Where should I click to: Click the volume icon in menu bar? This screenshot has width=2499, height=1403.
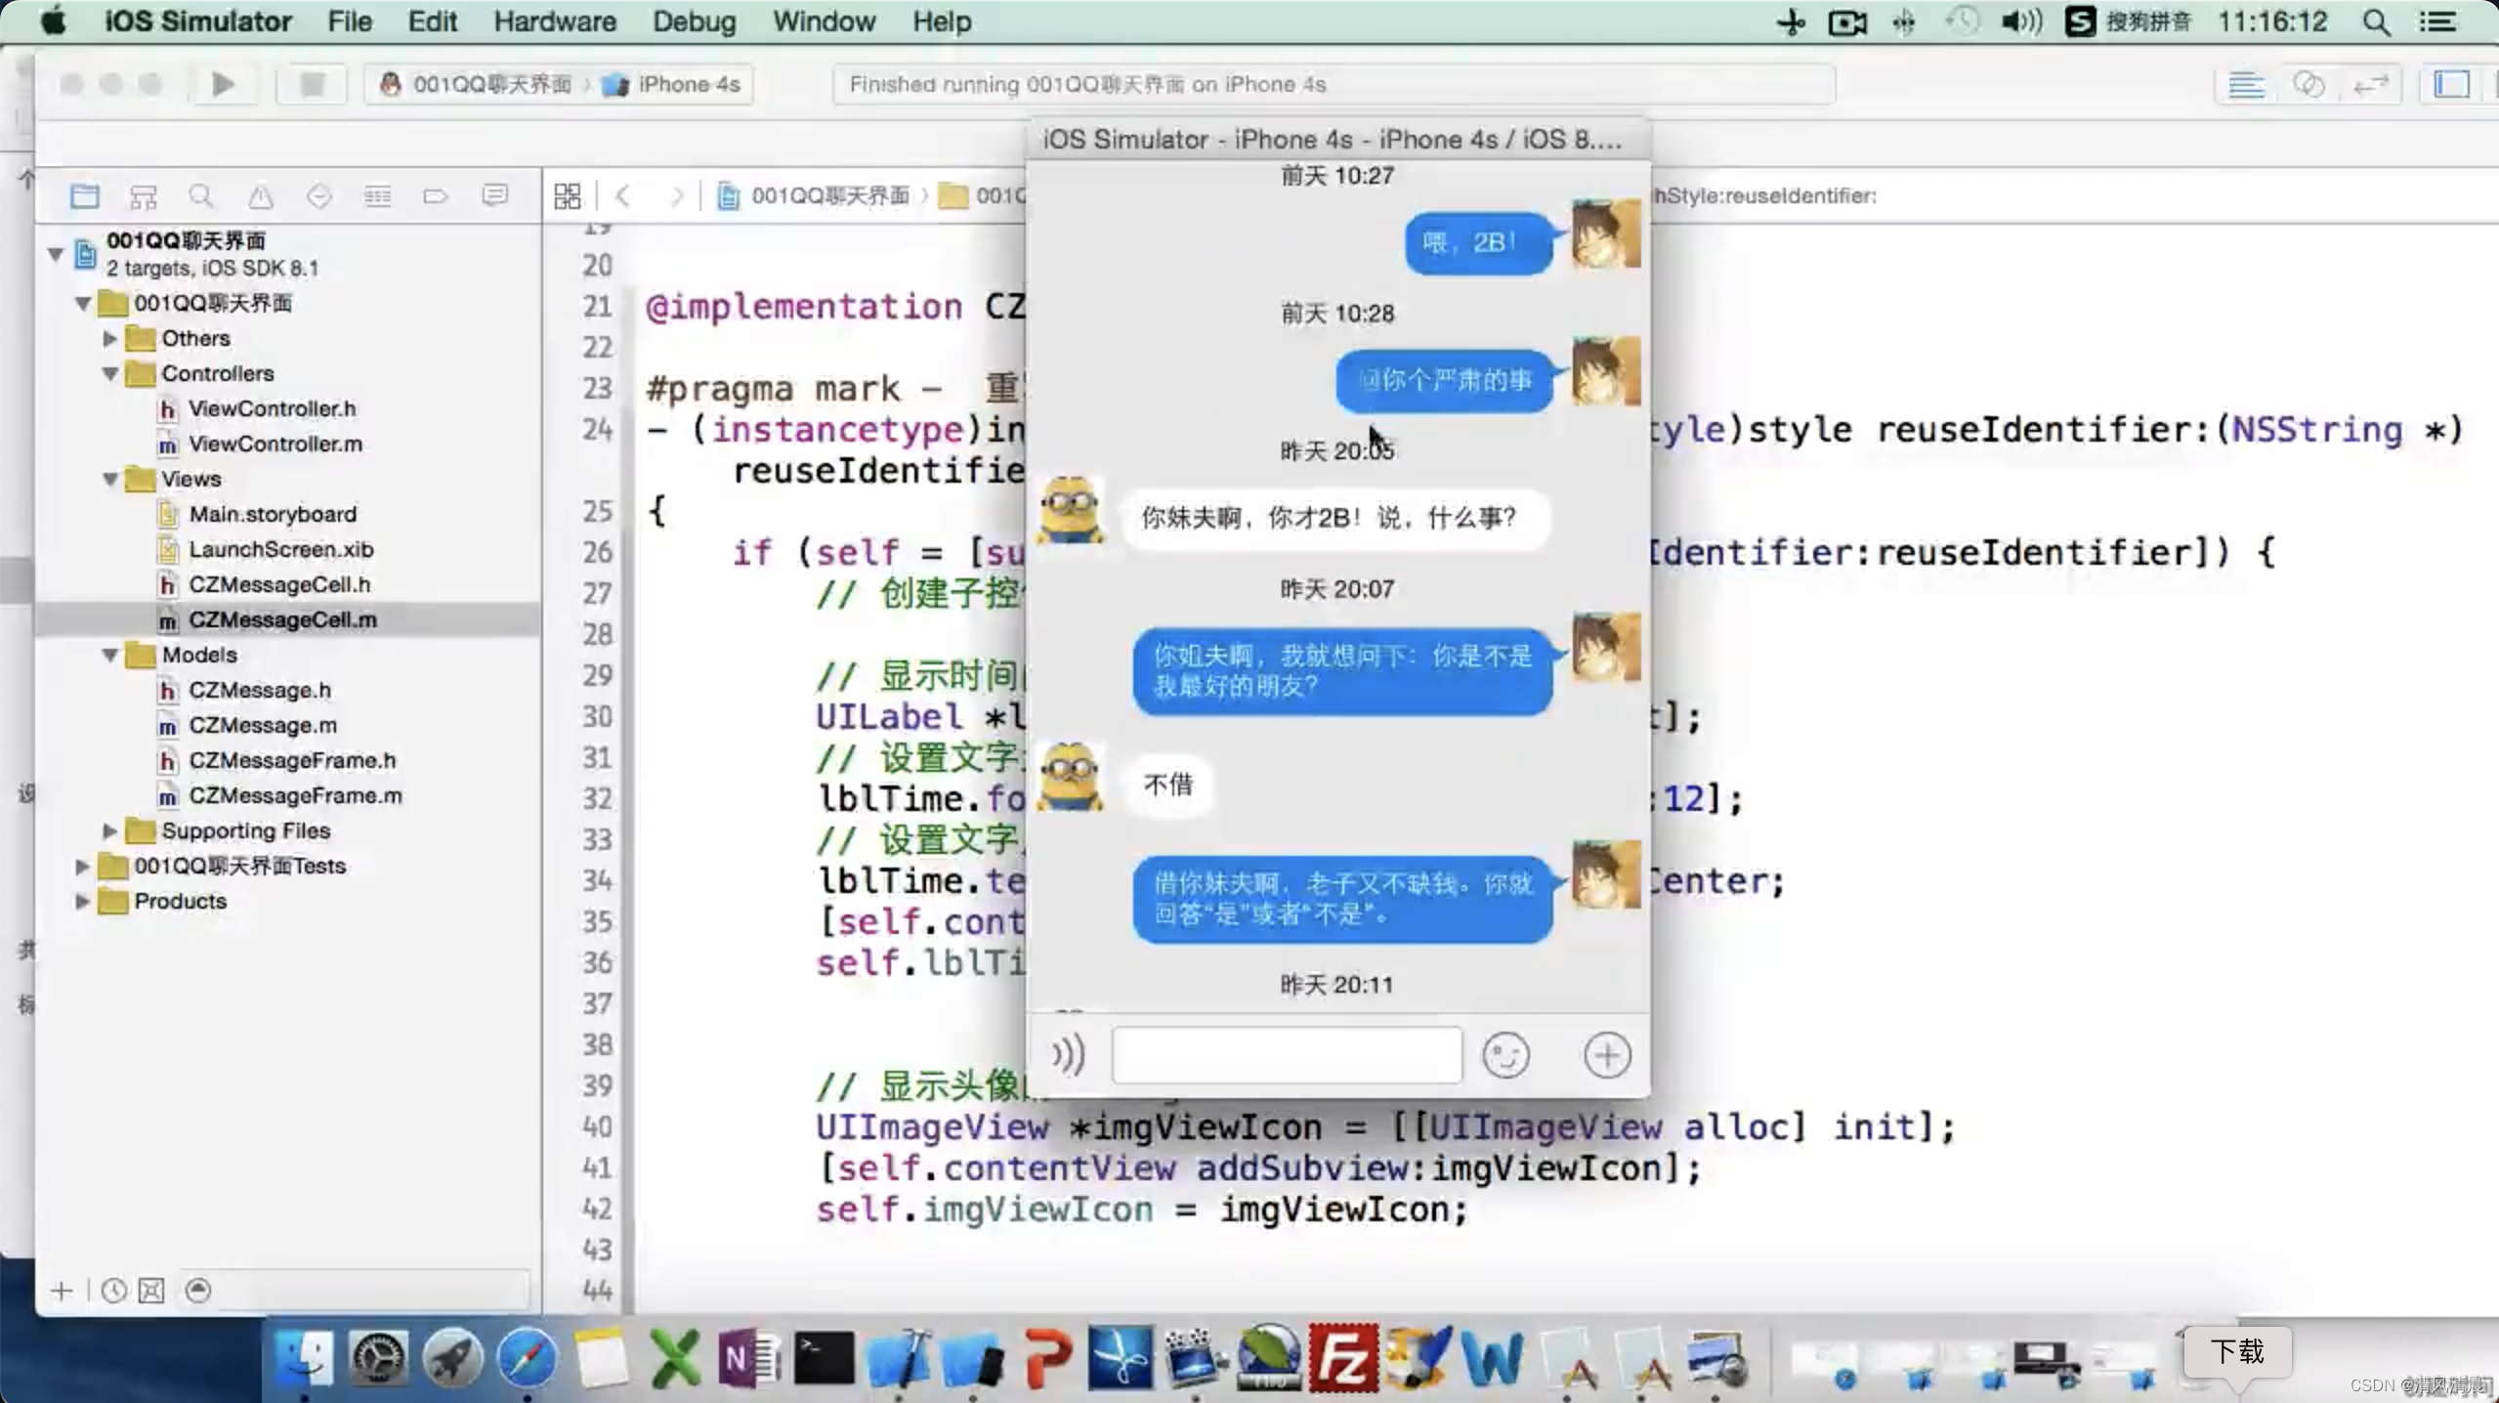(x=2020, y=21)
